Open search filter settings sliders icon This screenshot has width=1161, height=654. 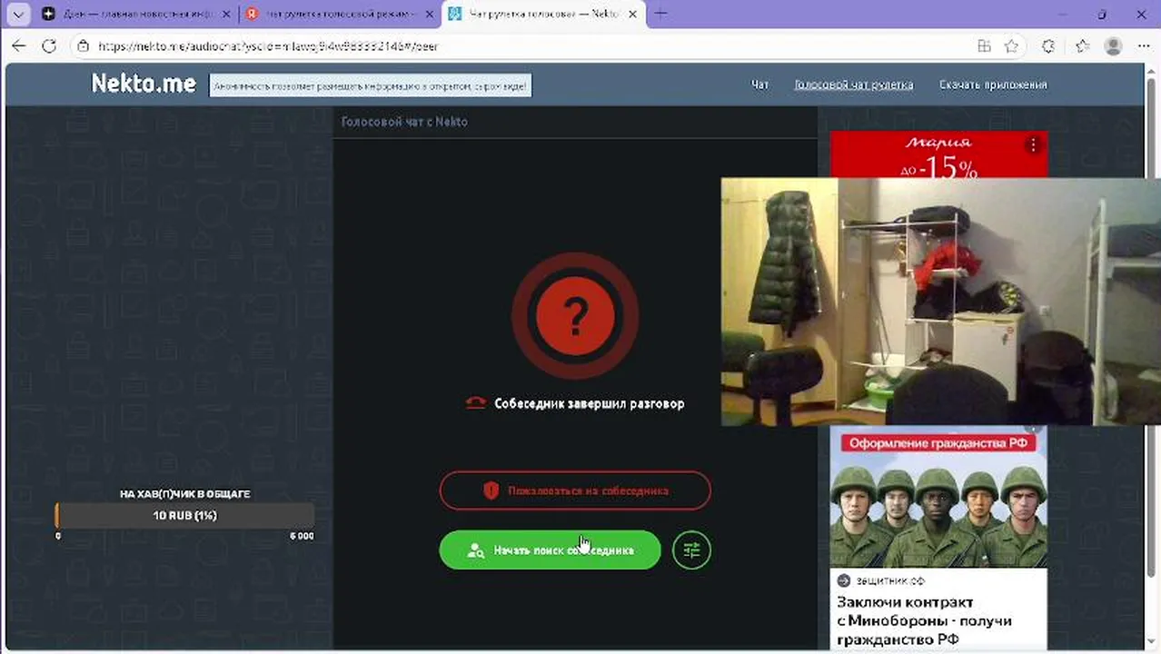691,550
